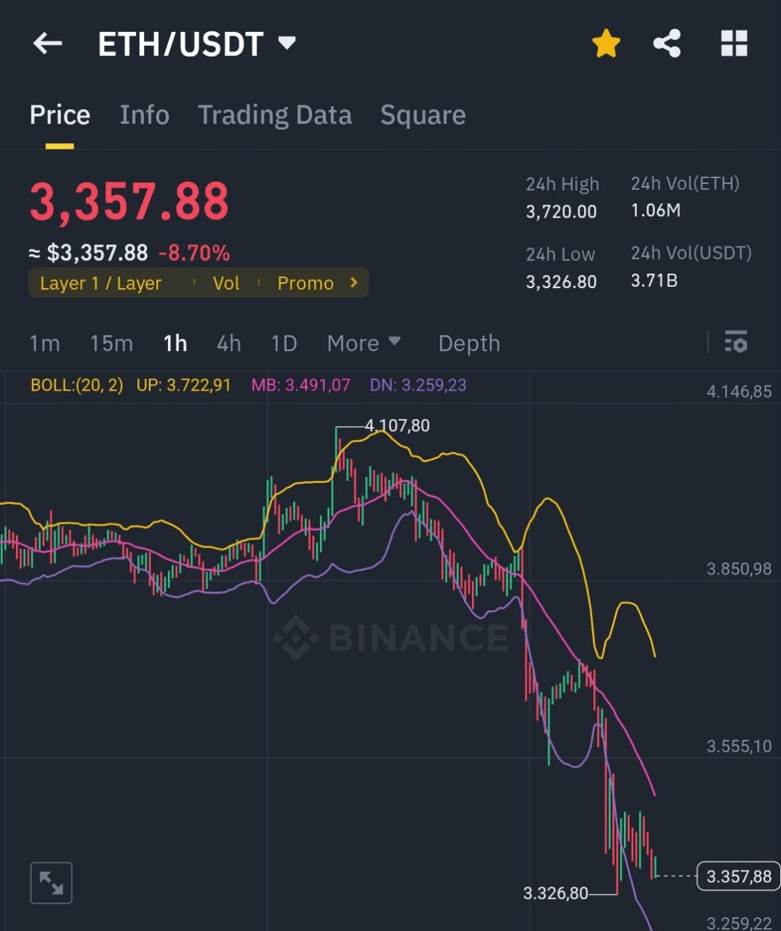Expand chart to fullscreen
Screen dimensions: 781x931
point(52,883)
